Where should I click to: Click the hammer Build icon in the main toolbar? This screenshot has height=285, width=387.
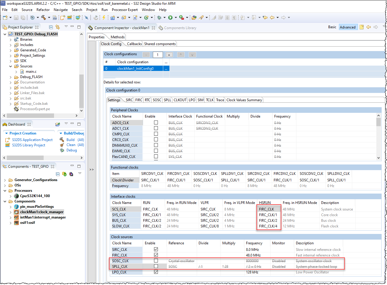[x=43, y=18]
